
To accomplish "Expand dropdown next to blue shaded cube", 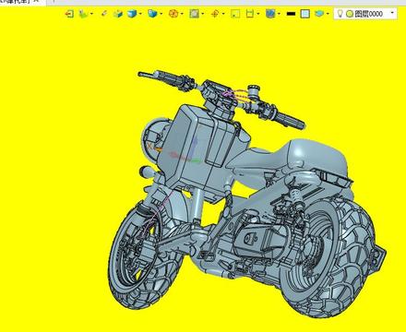I will [140, 14].
